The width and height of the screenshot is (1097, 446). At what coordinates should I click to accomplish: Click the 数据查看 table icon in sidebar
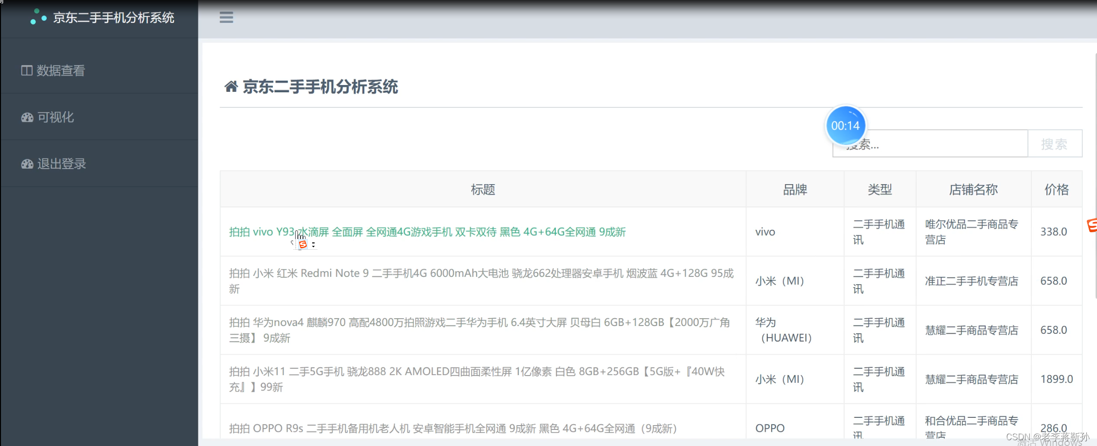(x=27, y=70)
